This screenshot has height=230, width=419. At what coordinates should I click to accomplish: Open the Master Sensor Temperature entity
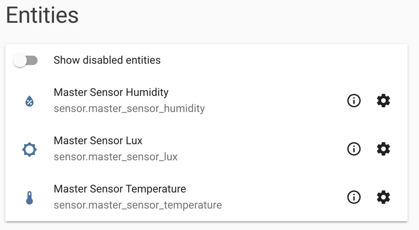pos(120,189)
